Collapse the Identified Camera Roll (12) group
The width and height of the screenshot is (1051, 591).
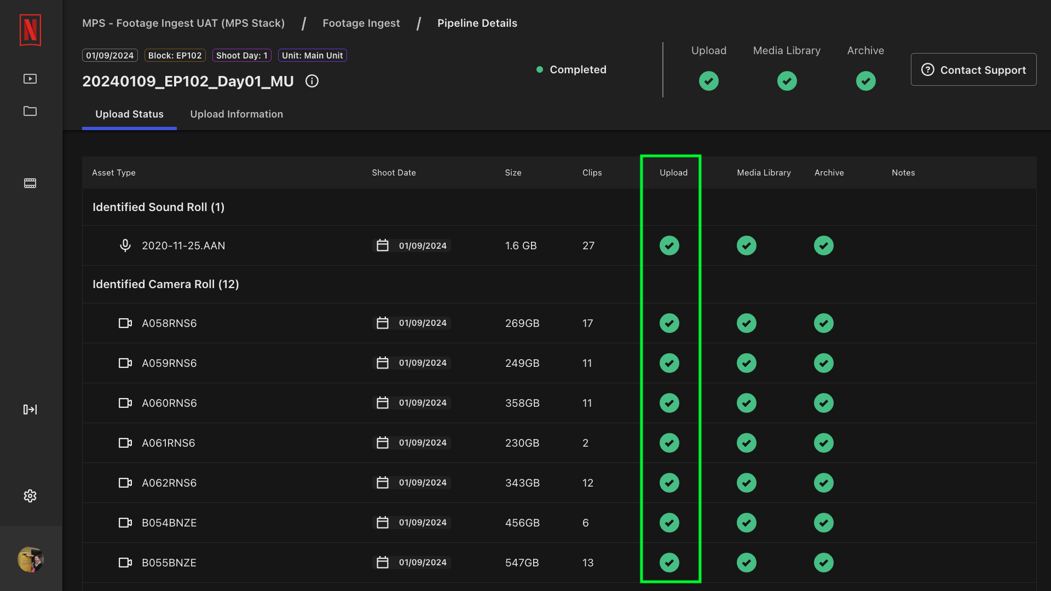166,284
